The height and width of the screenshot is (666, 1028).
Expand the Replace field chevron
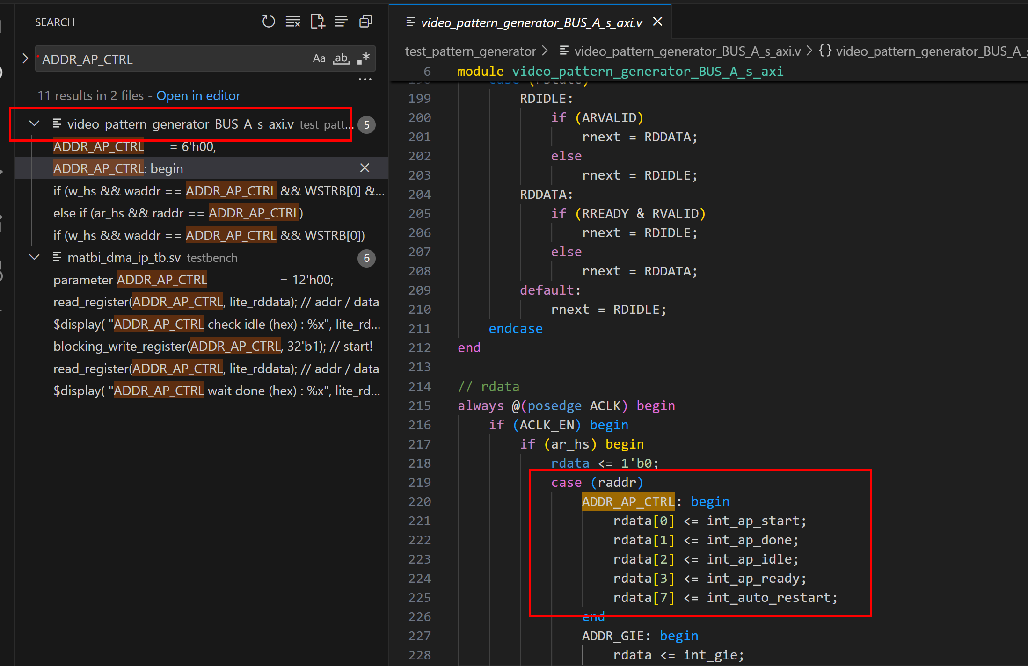25,59
